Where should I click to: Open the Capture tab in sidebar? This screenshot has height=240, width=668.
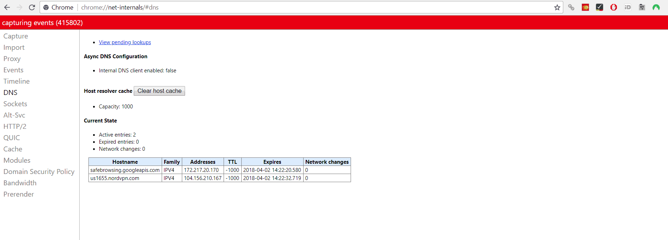tap(16, 36)
